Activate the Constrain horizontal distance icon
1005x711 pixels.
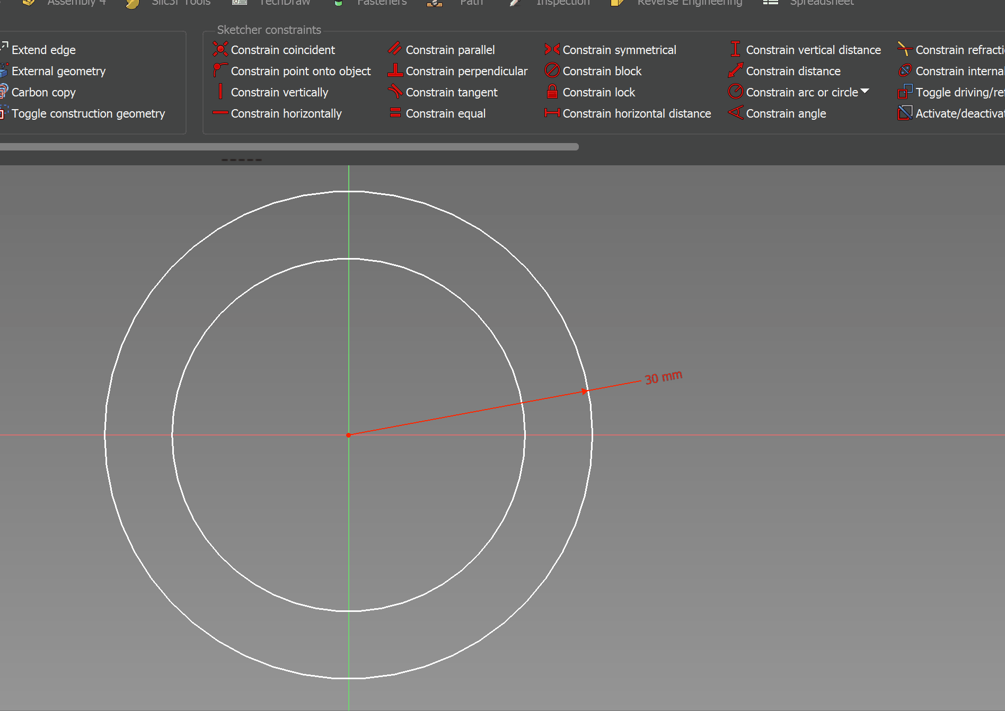(552, 113)
